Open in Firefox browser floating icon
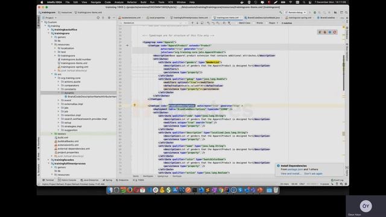 pyautogui.click(x=325, y=32)
